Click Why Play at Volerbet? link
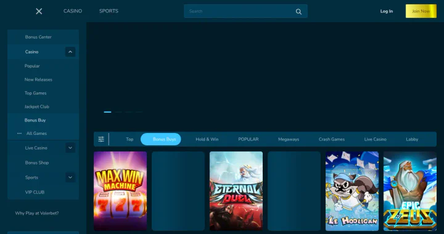 37,213
